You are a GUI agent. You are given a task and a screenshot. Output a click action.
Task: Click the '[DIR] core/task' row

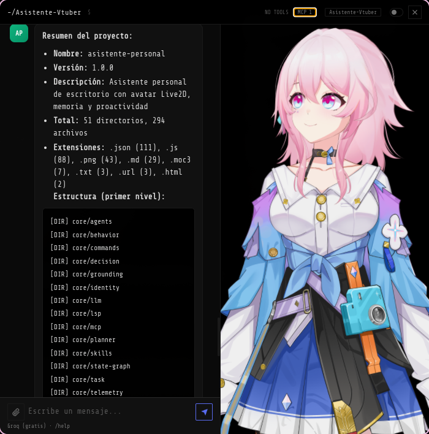tap(77, 379)
